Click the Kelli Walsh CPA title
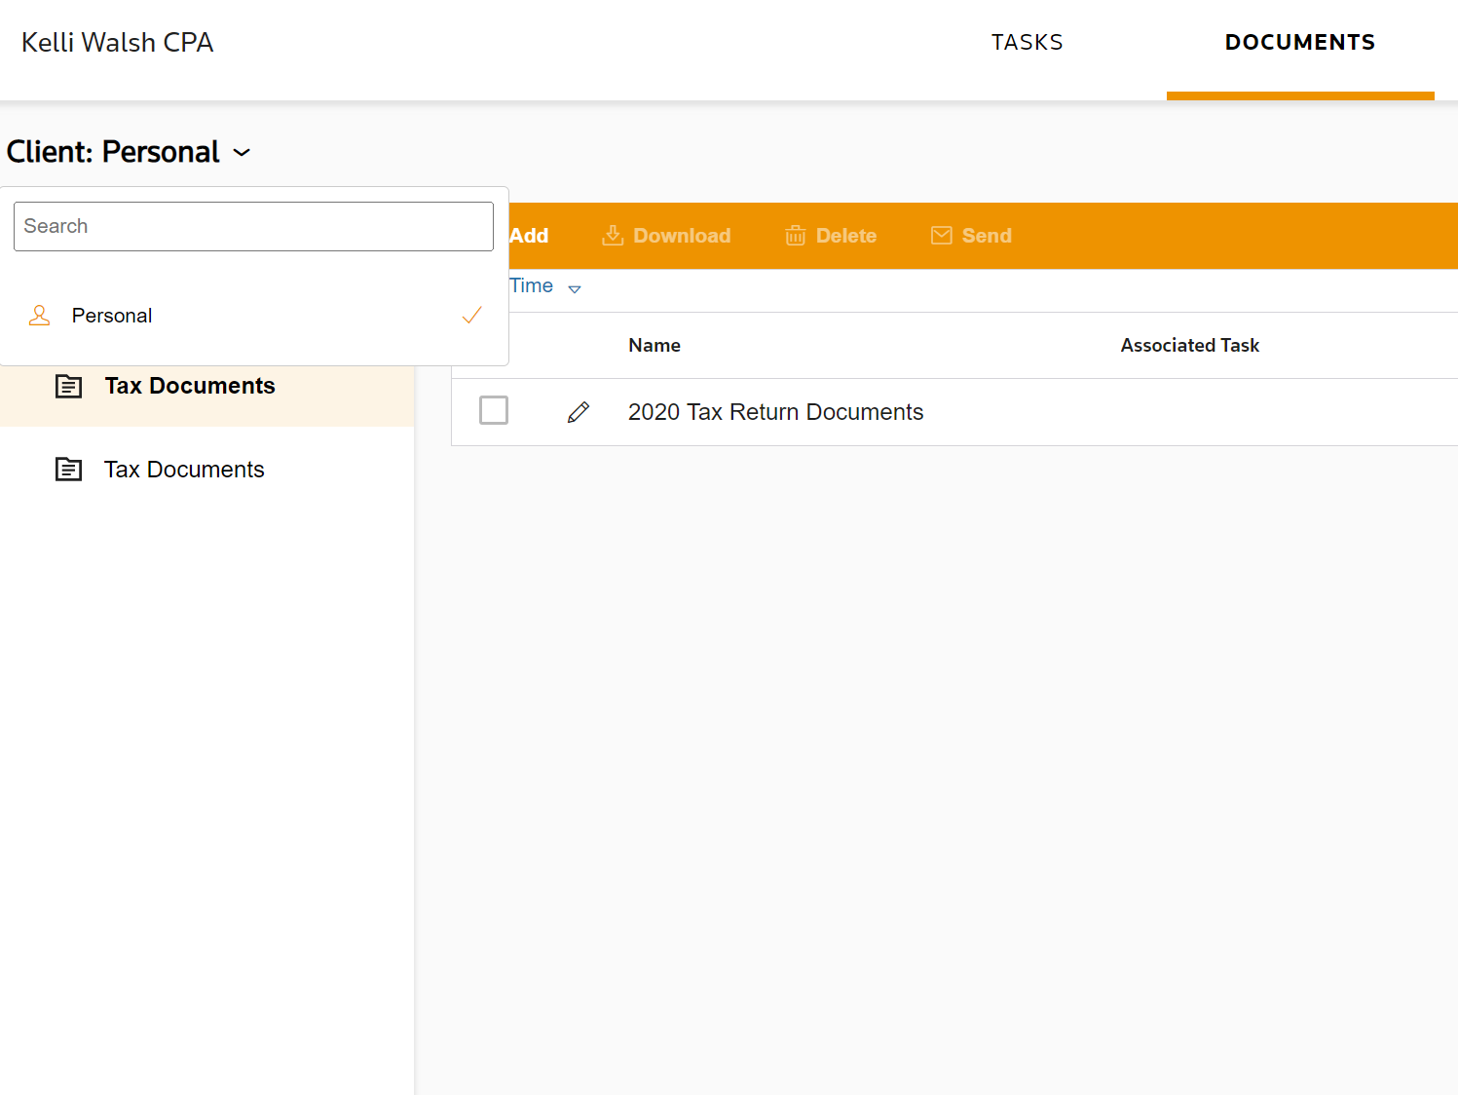 (118, 43)
